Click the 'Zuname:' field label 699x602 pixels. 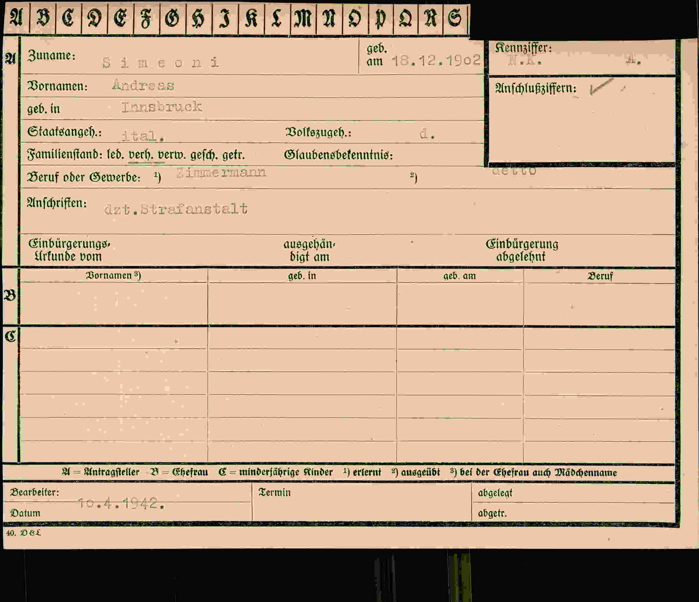pyautogui.click(x=51, y=56)
